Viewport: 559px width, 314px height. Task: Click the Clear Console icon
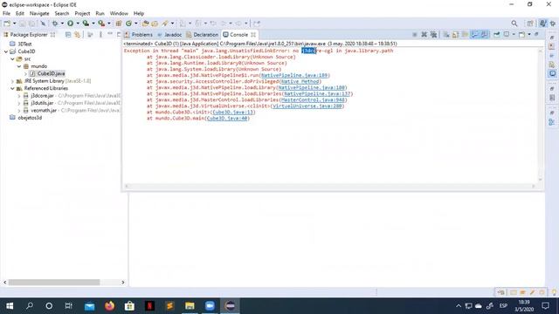tap(446, 35)
